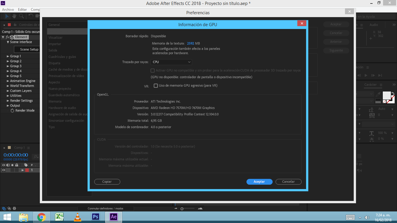Click the white fill color swatch

tap(387, 95)
